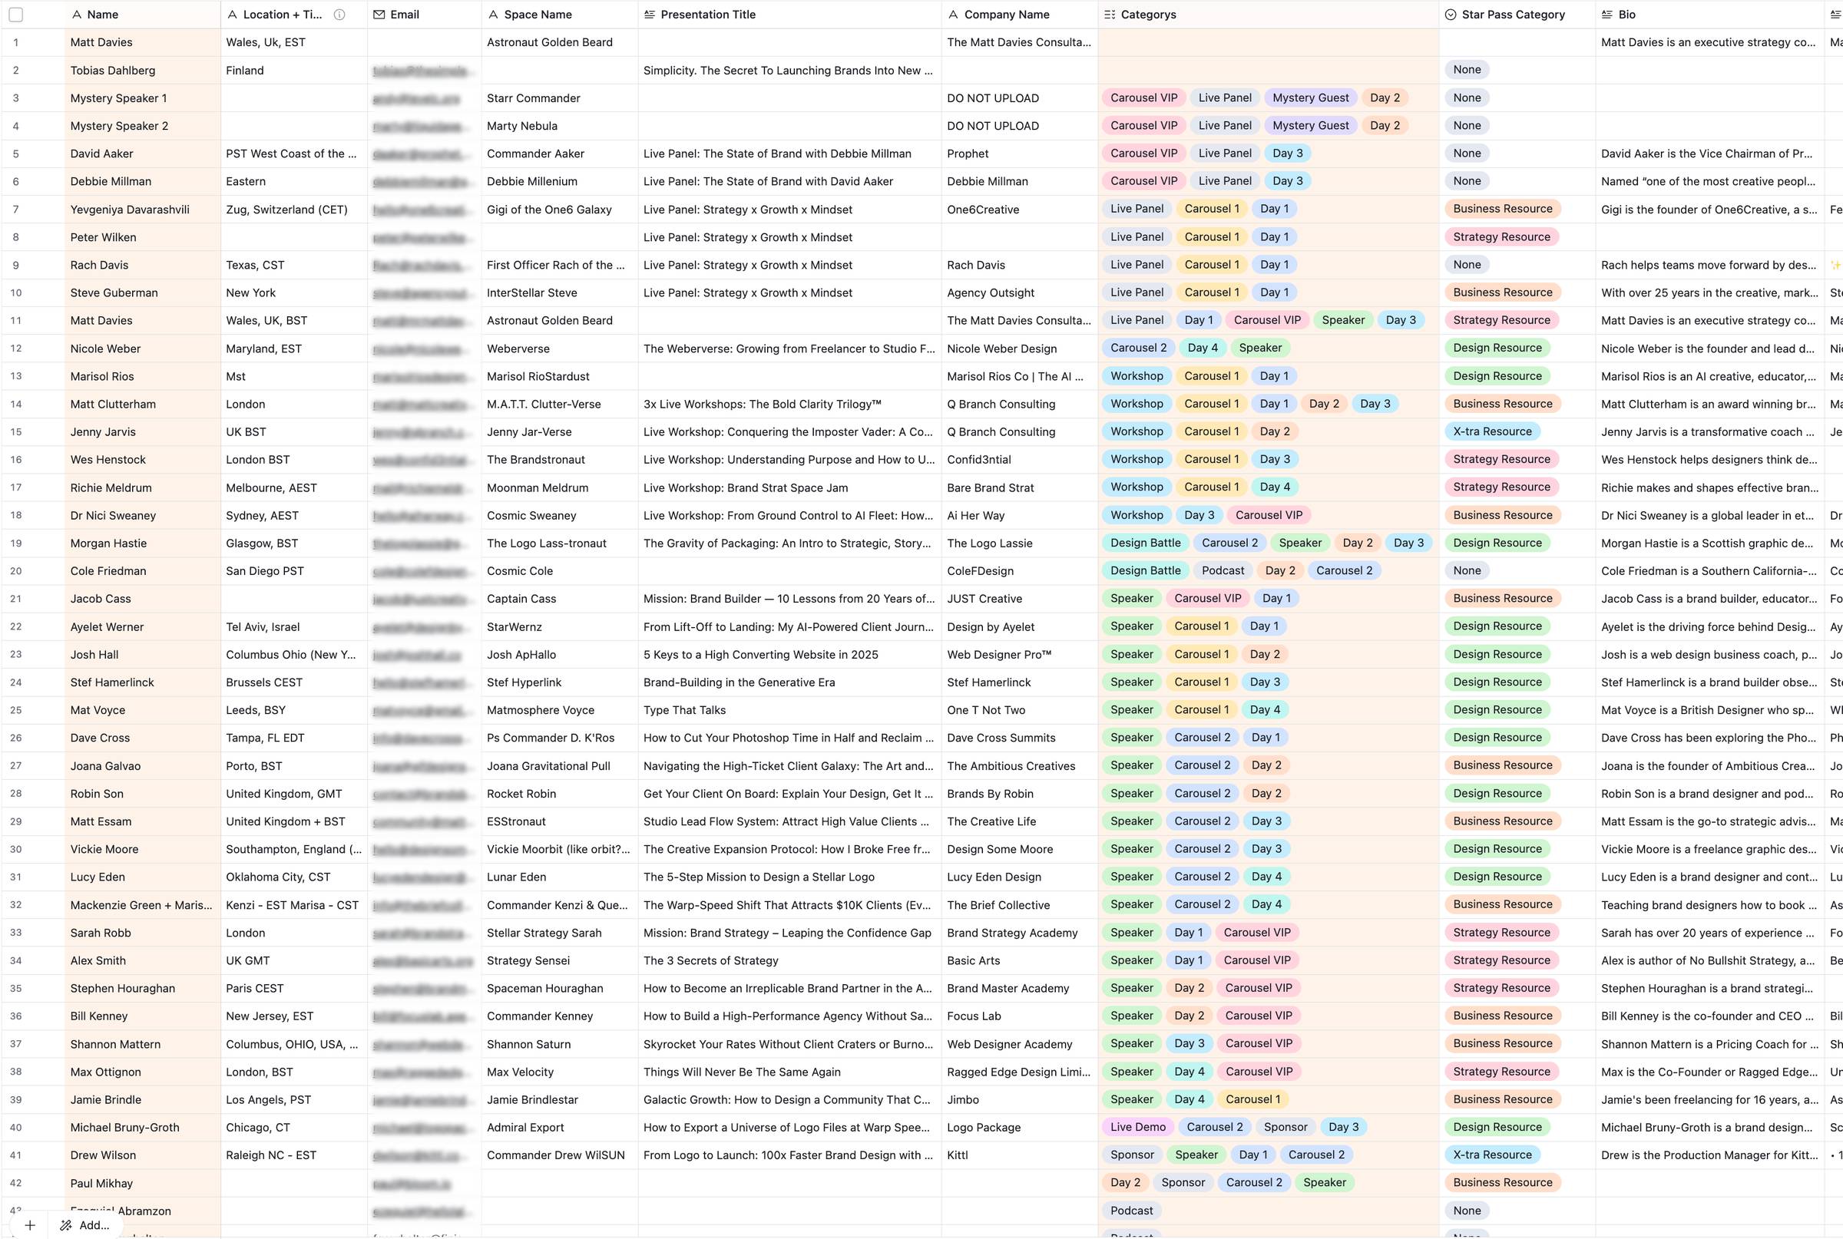Click Sponsor tag in Drew Wilson row

pos(1132,1155)
